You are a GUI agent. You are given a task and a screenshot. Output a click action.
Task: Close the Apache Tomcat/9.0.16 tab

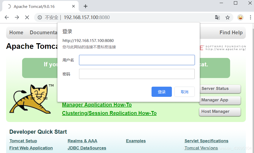pos(73,6)
